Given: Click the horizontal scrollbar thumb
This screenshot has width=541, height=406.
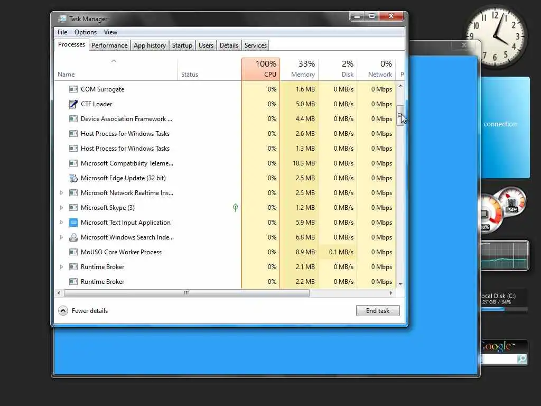Looking at the screenshot, I should (186, 293).
